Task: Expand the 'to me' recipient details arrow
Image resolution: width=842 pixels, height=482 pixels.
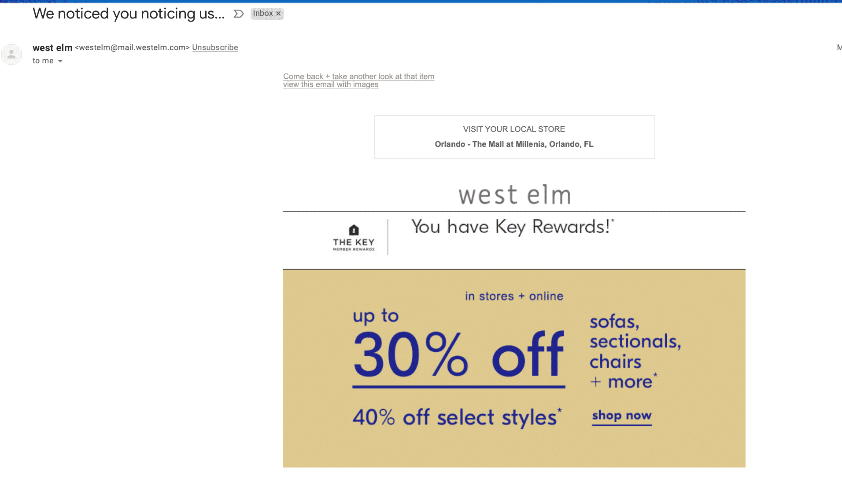Action: [60, 61]
